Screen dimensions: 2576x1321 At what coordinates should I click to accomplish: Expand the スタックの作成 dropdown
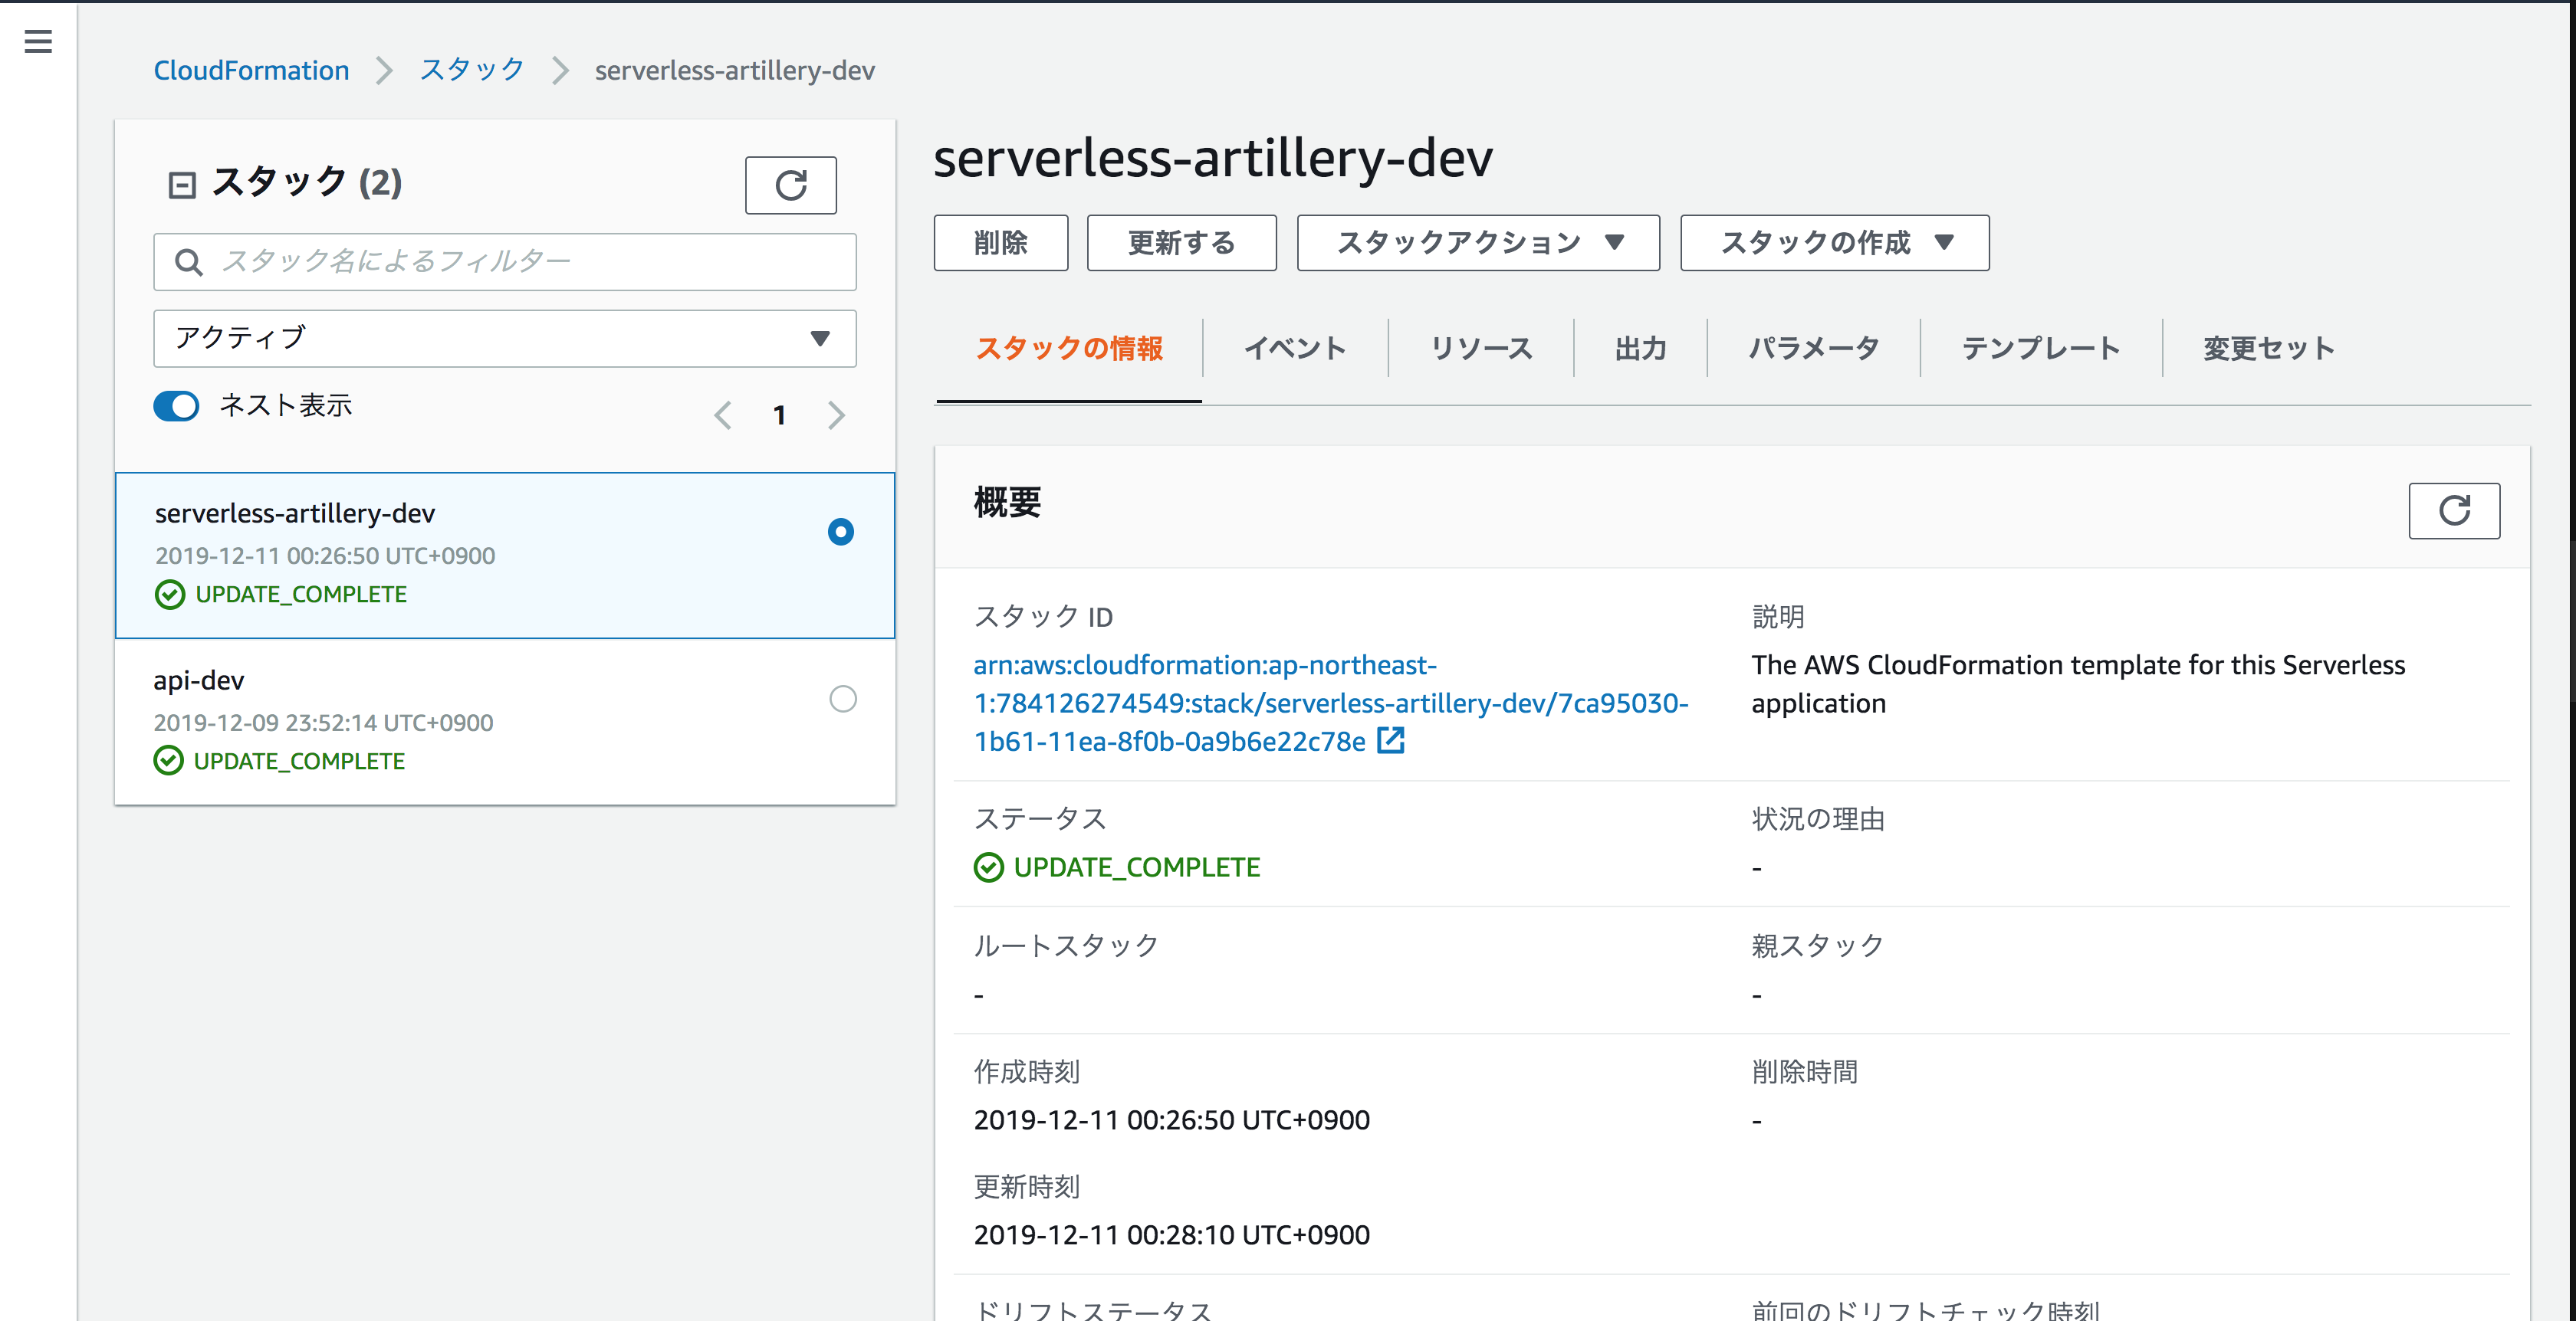pos(1834,243)
